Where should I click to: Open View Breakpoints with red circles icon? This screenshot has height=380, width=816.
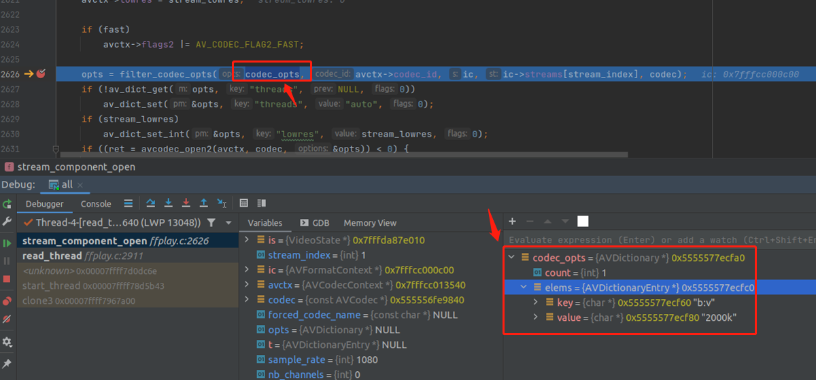7,300
